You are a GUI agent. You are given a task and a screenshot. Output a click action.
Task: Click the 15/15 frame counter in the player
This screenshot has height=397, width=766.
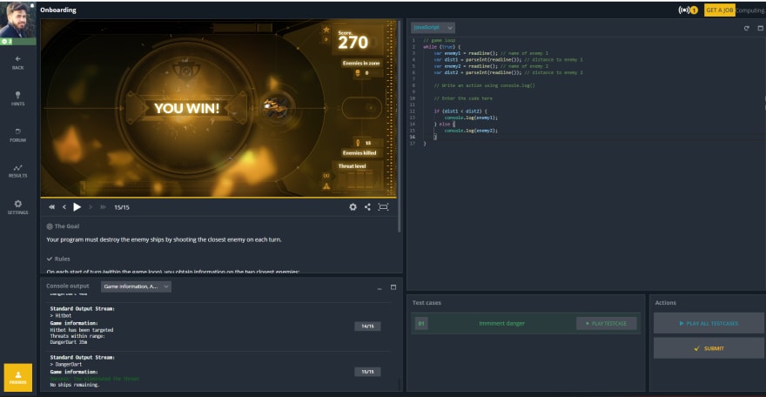tap(122, 207)
